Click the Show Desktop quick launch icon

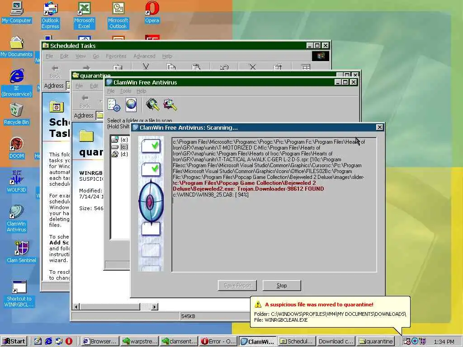38,342
